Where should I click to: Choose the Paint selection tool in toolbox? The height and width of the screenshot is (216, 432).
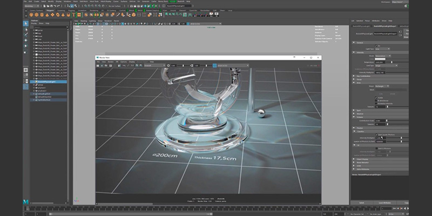[25, 35]
